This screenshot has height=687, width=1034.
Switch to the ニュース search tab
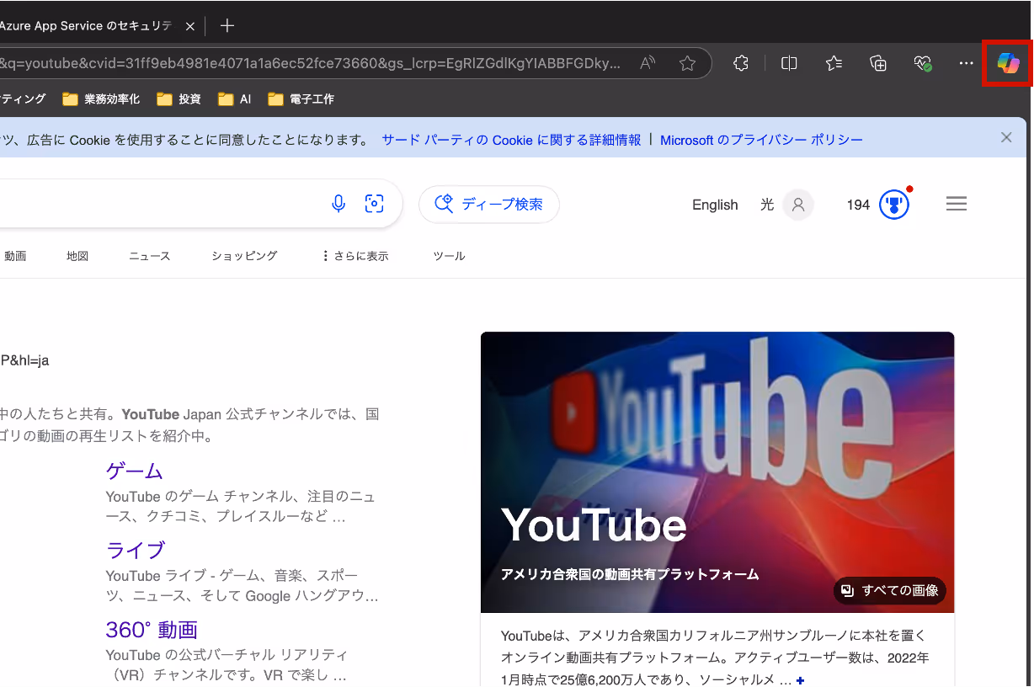pos(149,256)
